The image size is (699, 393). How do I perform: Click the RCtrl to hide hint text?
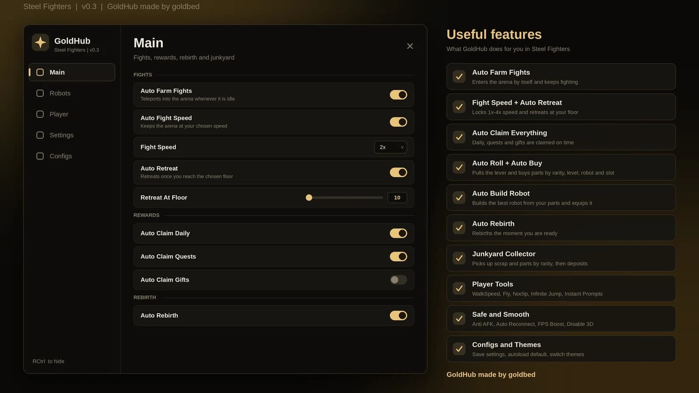coord(48,361)
